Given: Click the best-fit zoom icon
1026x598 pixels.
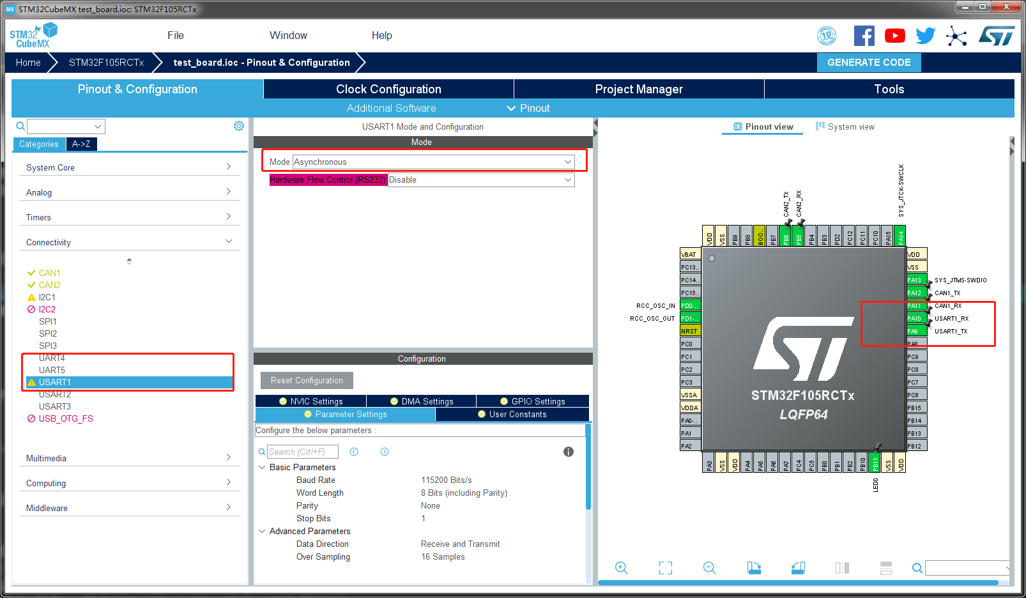Looking at the screenshot, I should pyautogui.click(x=665, y=567).
